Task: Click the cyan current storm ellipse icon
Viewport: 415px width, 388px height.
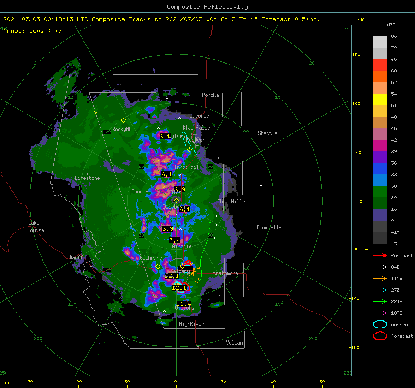Action: [380, 324]
